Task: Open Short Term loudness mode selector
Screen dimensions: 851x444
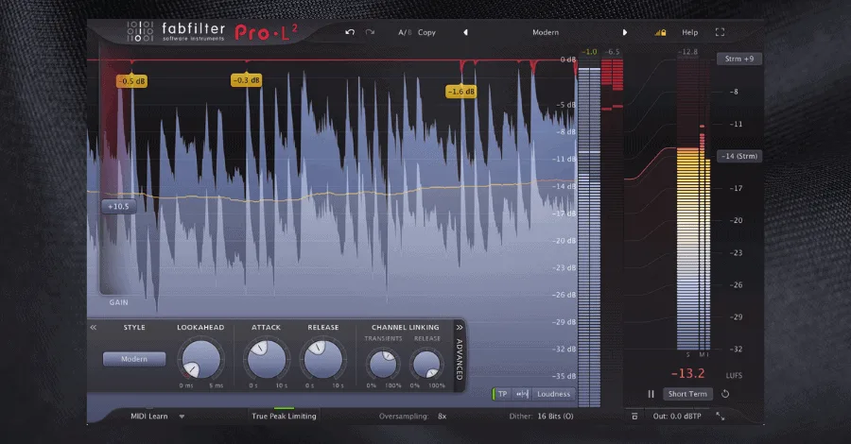Action: tap(687, 394)
